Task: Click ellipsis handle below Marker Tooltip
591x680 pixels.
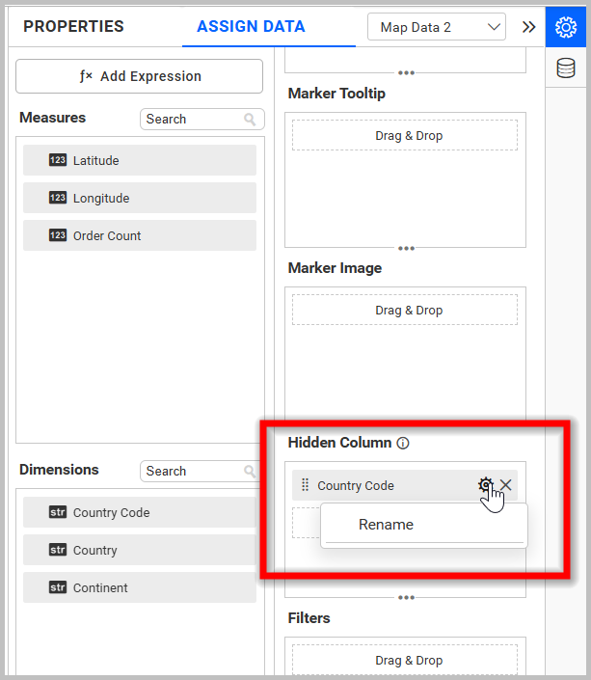Action: click(x=406, y=248)
